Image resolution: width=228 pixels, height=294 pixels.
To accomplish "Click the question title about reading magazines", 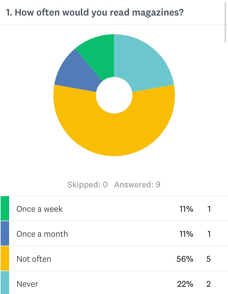I will click(x=95, y=13).
